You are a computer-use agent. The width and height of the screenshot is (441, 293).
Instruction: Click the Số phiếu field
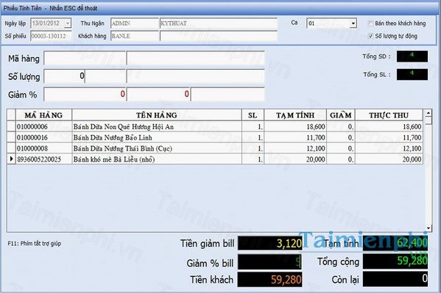51,36
